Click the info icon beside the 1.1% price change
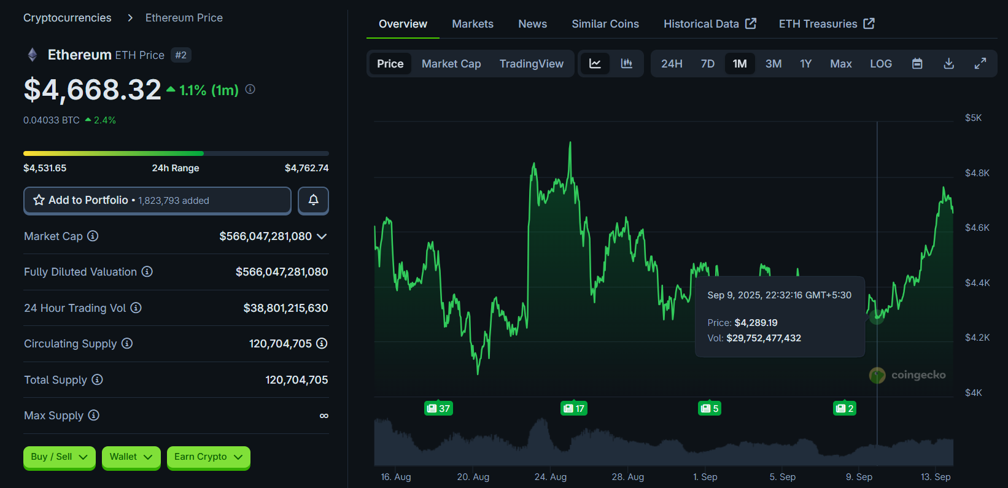 point(250,89)
